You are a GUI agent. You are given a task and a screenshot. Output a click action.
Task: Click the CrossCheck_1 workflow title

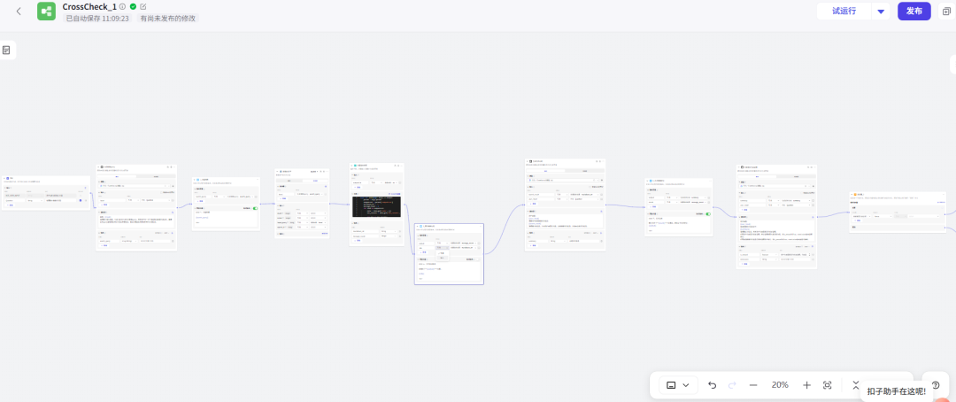89,7
